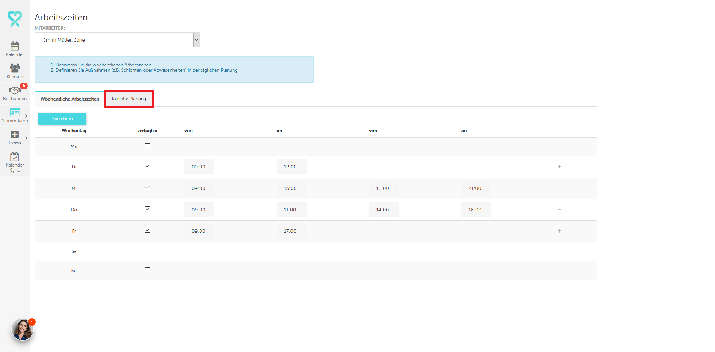The height and width of the screenshot is (352, 715).
Task: Click the heart logo at top left
Action: coord(15,18)
